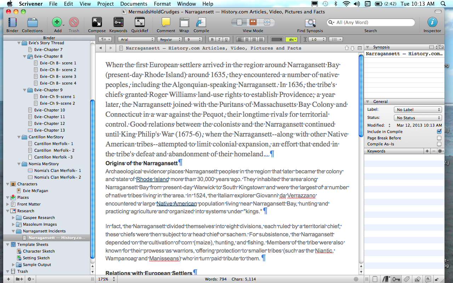Switch to corkboard view mode

(x=253, y=22)
